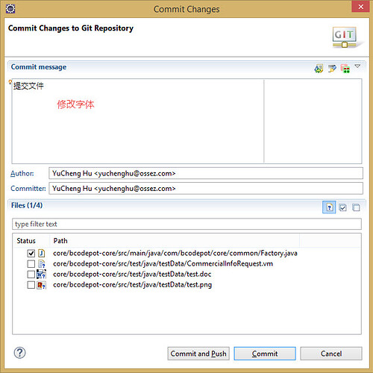Check the test.doc file checkbox

click(x=31, y=275)
